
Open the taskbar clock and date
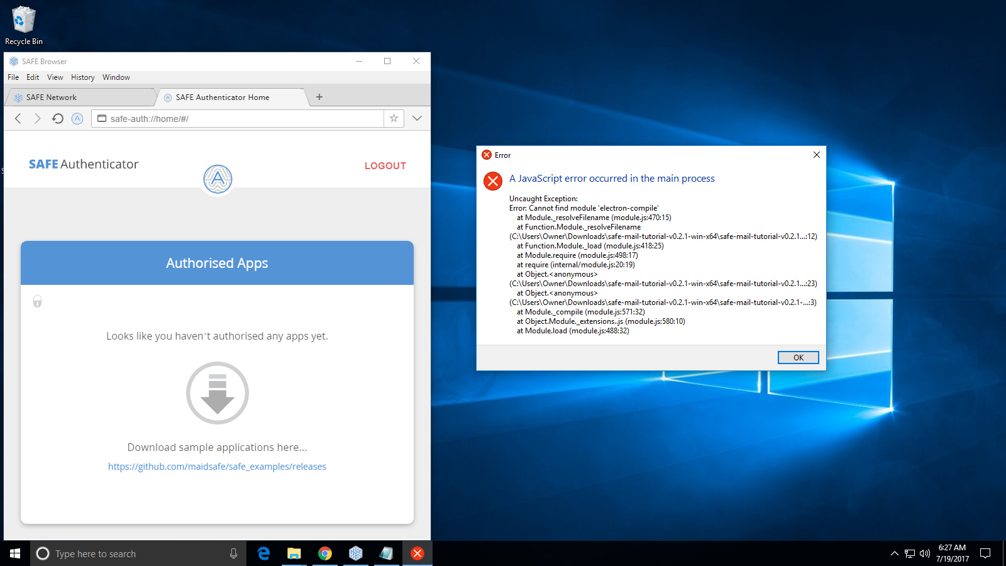pos(952,553)
